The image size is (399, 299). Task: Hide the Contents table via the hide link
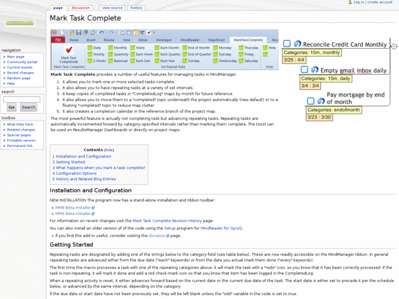[x=109, y=150]
